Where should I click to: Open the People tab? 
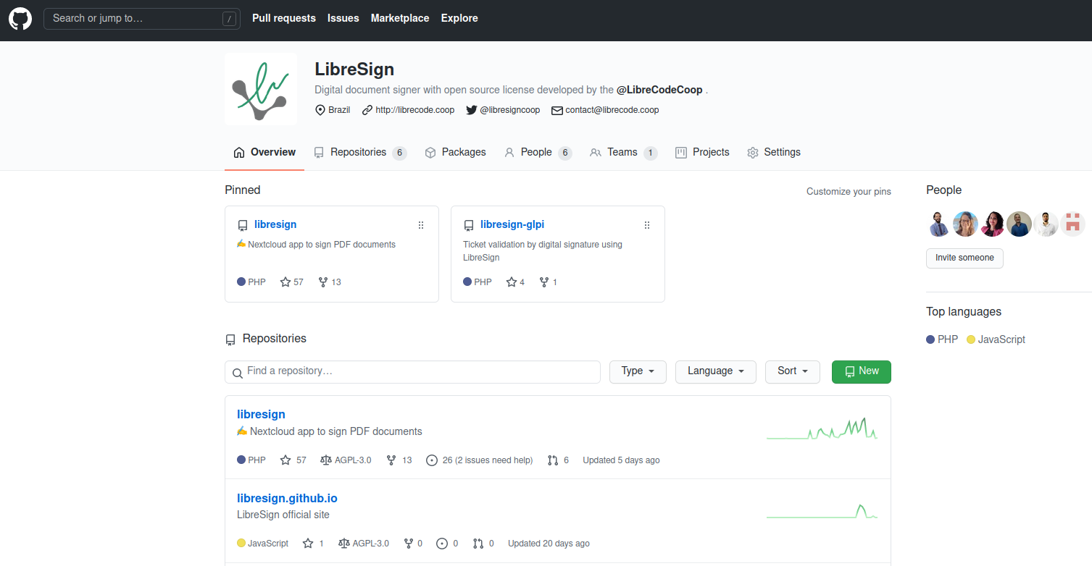[538, 152]
